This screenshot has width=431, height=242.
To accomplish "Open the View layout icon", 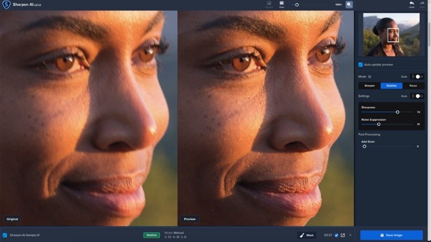I will point(281,4).
